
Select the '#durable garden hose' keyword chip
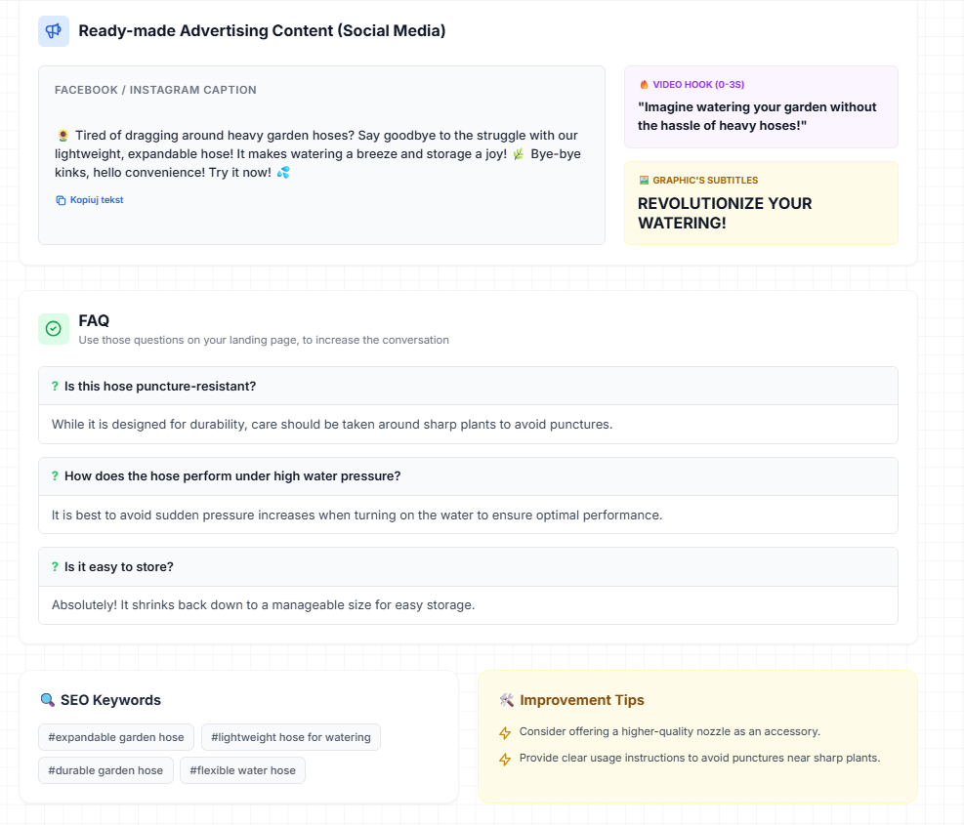click(105, 770)
